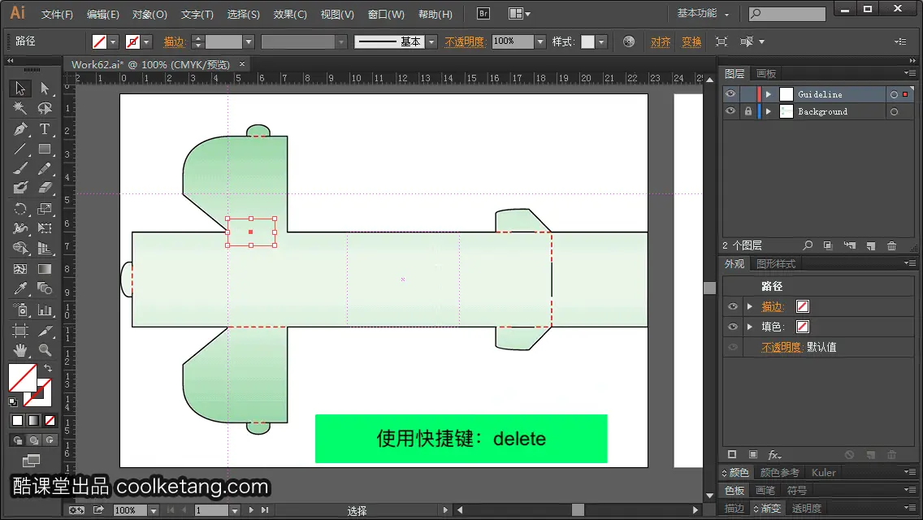Expand the Background layer contents
923x520 pixels.
click(x=768, y=111)
